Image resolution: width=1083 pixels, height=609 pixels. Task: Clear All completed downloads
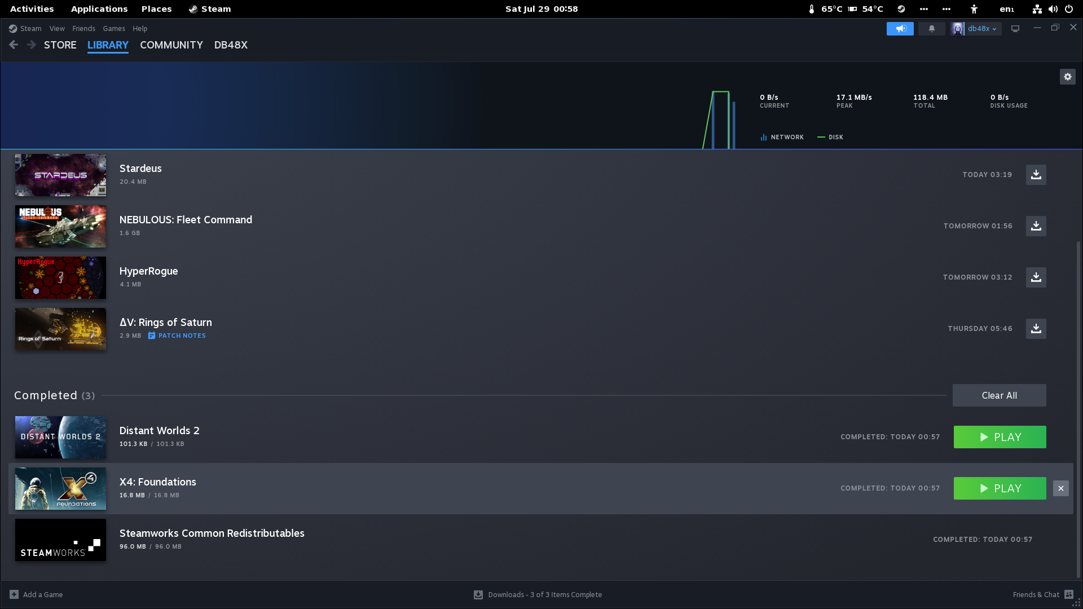click(999, 395)
